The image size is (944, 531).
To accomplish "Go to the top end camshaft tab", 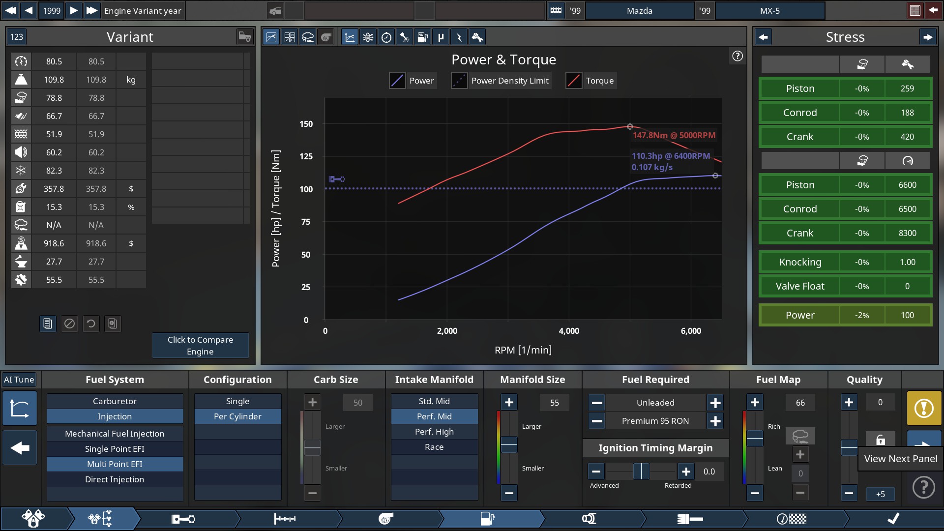I will pyautogui.click(x=285, y=519).
